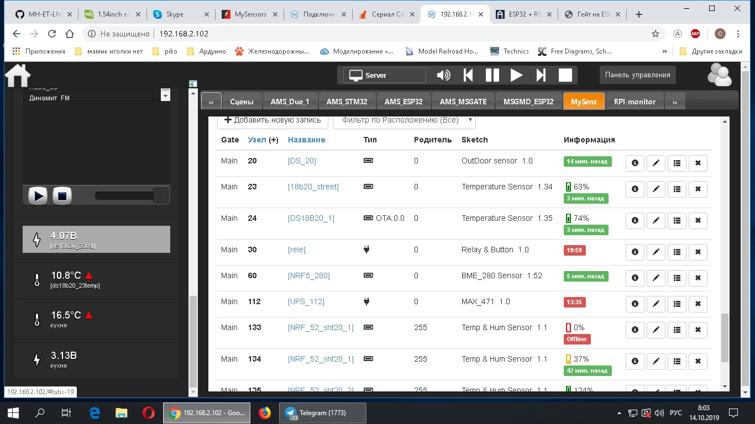Open the location filter dropdown
This screenshot has width=755, height=424.
point(407,120)
